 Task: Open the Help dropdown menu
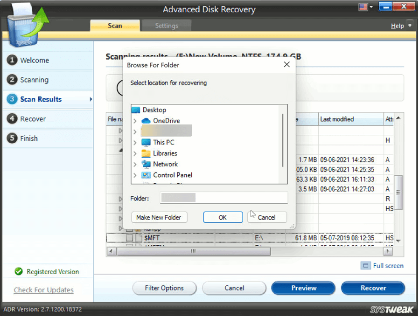400,26
